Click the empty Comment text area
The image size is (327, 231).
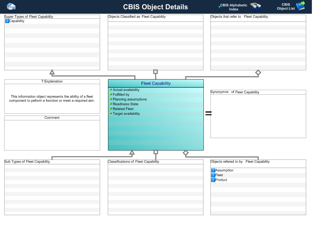(x=52, y=135)
